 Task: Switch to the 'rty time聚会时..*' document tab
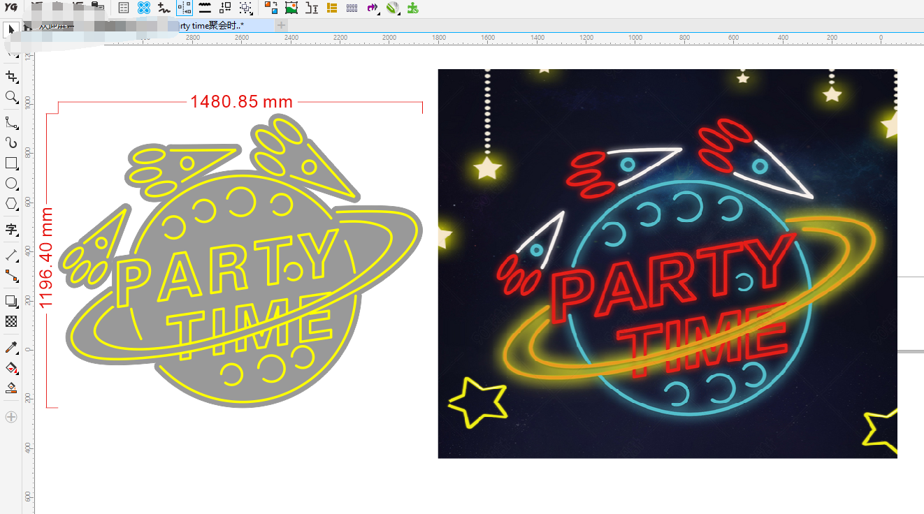tap(212, 25)
